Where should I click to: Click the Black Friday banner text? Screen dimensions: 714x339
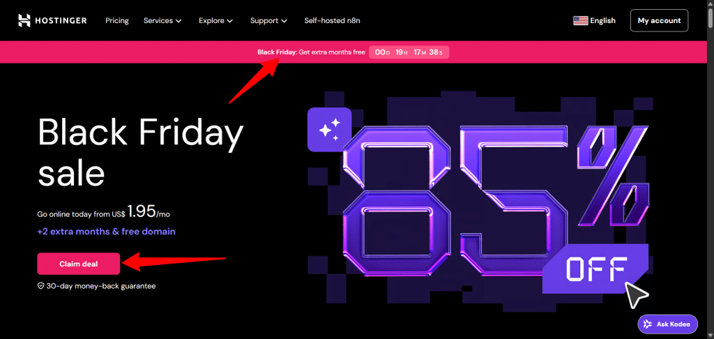(311, 52)
